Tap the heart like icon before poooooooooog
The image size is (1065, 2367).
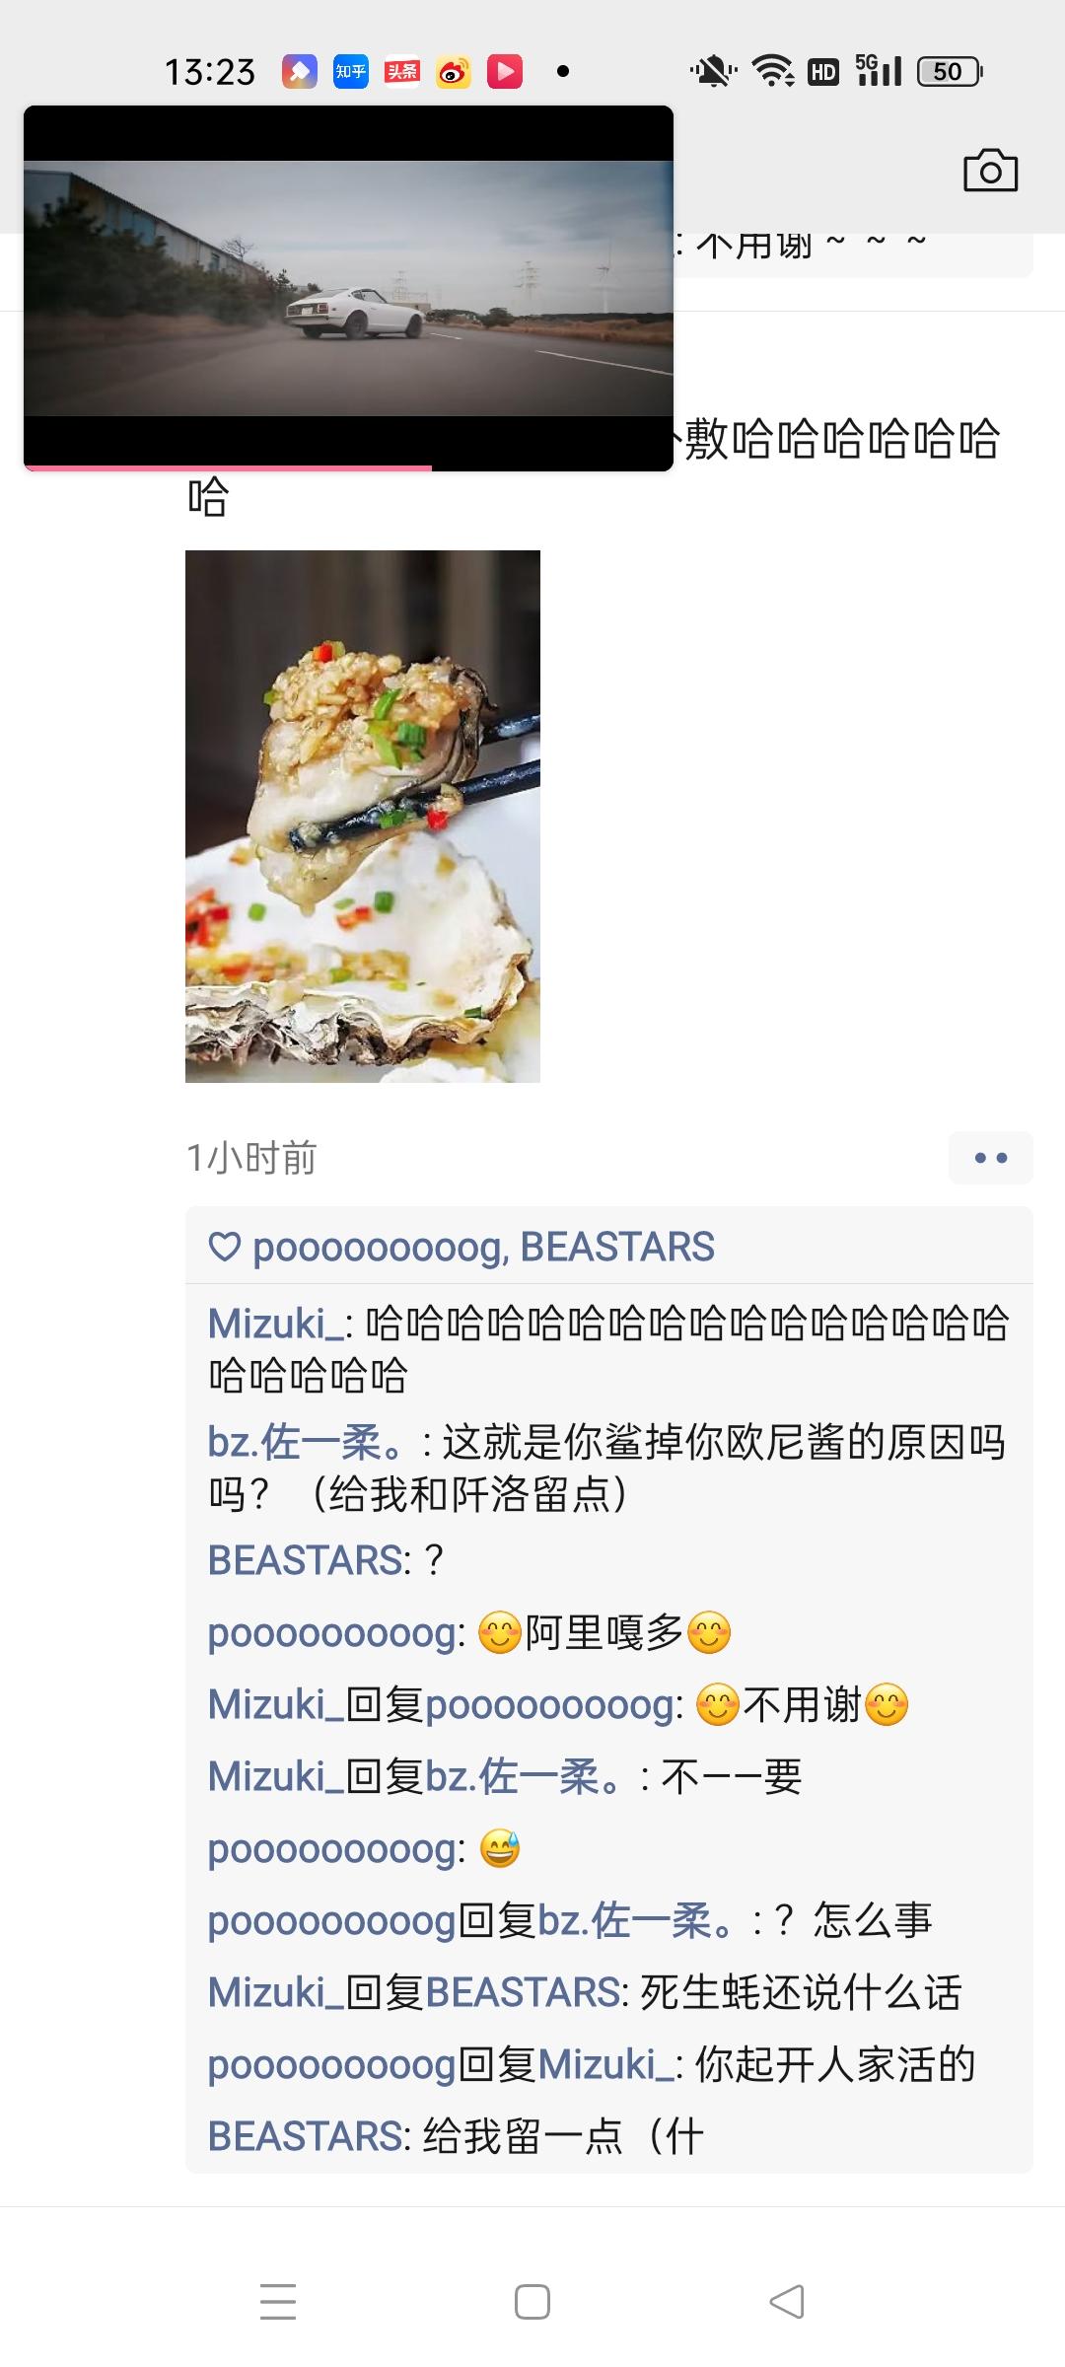[x=225, y=1247]
